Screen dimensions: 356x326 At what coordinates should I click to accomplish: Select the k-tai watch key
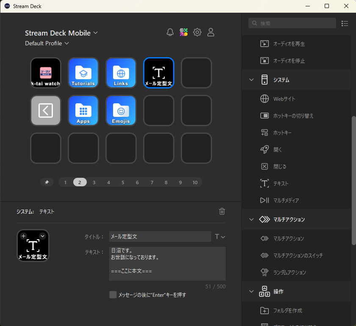click(46, 73)
